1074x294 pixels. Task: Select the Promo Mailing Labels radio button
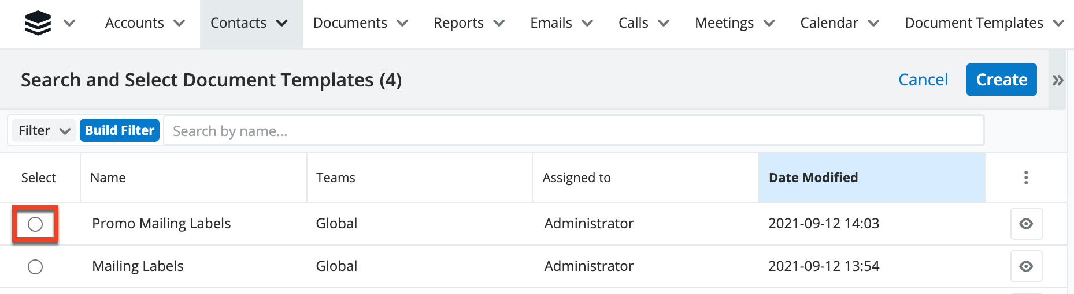35,224
